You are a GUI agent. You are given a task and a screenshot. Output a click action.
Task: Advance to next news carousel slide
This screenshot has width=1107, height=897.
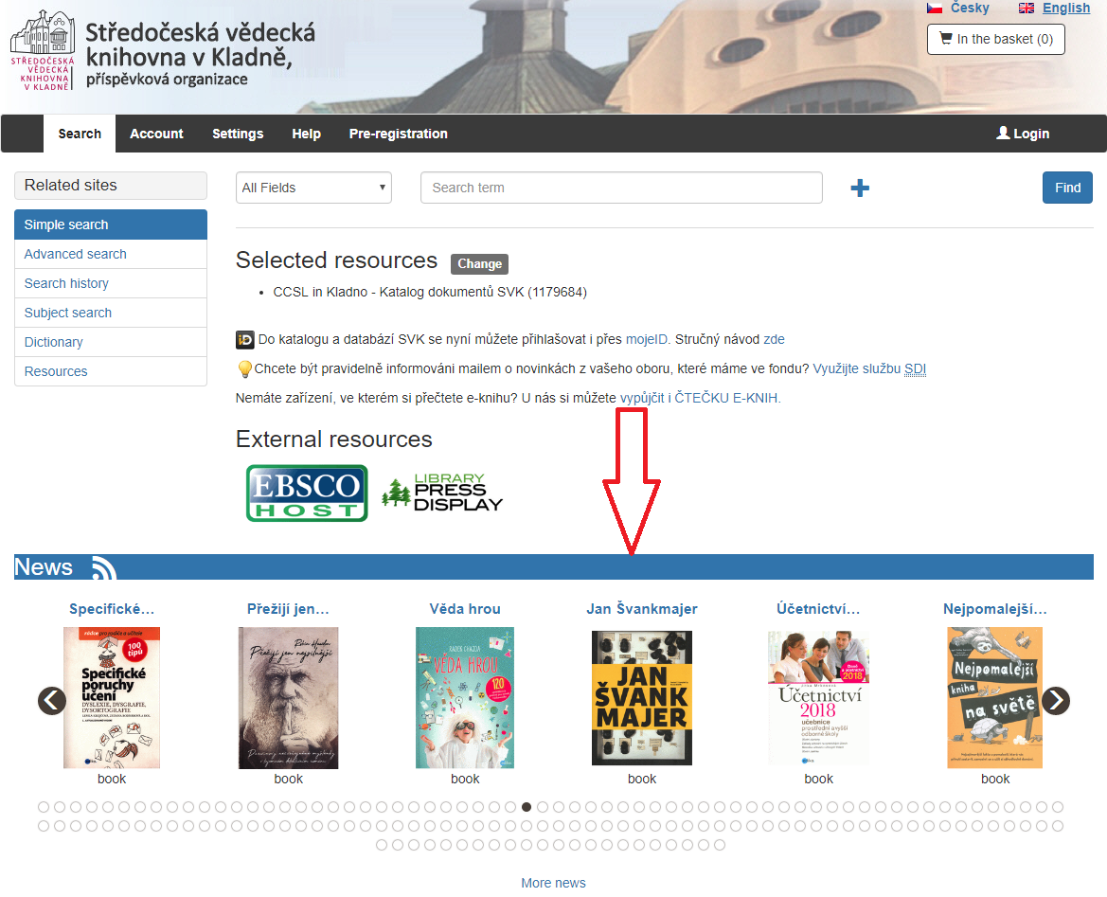click(x=1056, y=701)
